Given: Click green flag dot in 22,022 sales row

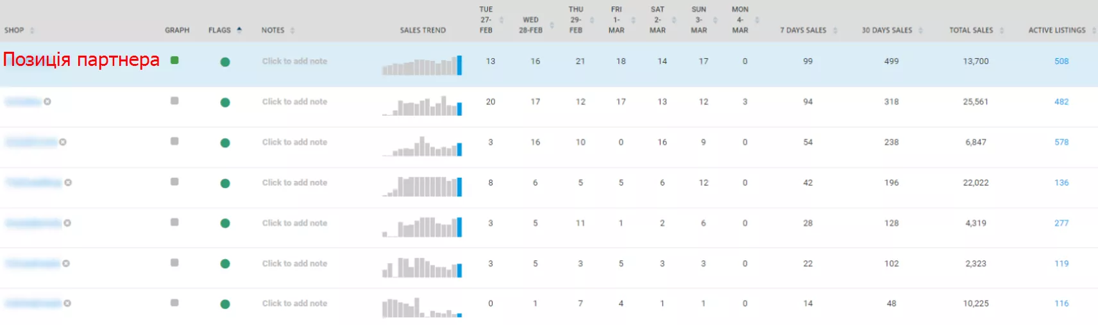Looking at the screenshot, I should click(x=225, y=184).
